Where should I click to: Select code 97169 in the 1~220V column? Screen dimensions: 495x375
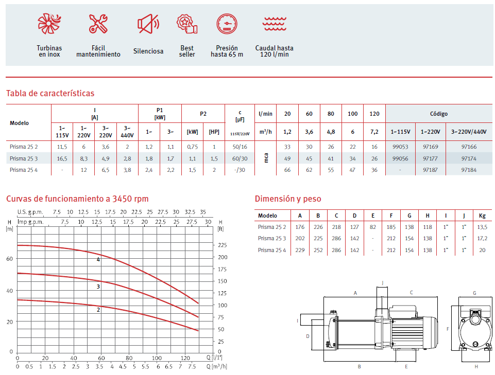coord(430,147)
